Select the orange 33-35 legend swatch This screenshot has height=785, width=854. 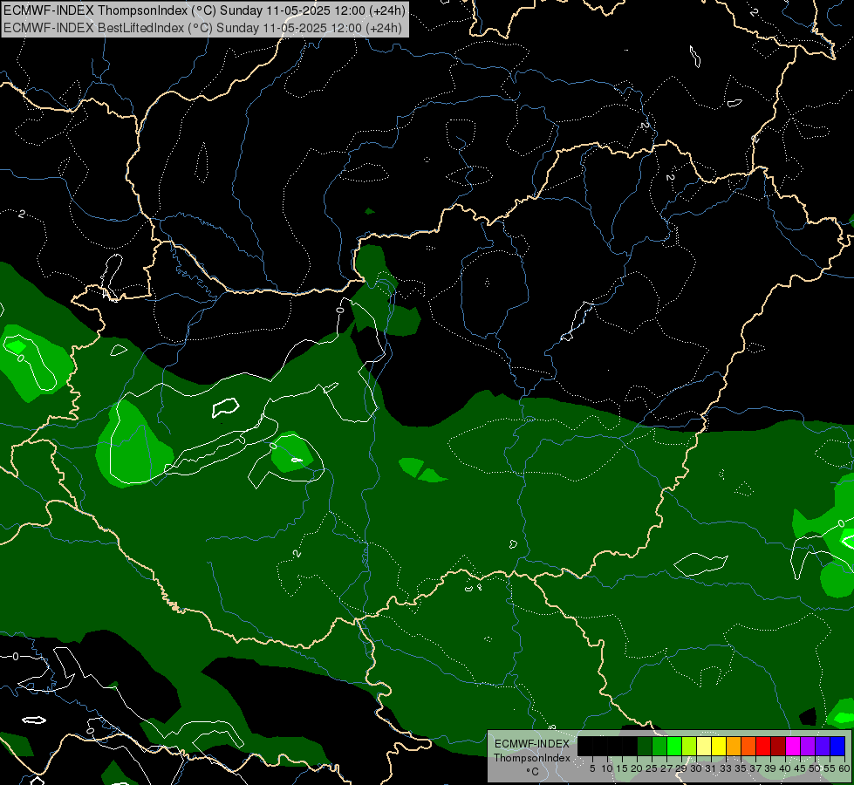[734, 746]
